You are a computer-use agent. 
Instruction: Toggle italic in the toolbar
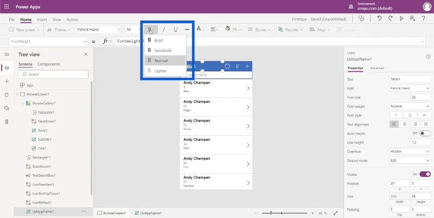pos(164,30)
